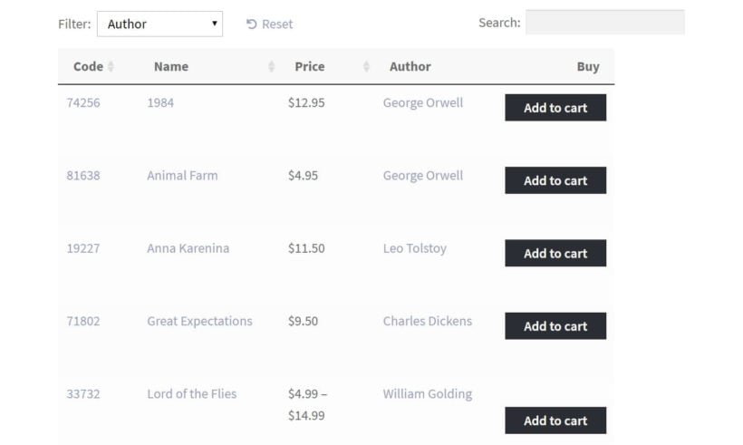This screenshot has height=445, width=743.
Task: Sort table by Name column arrows
Action: point(272,66)
